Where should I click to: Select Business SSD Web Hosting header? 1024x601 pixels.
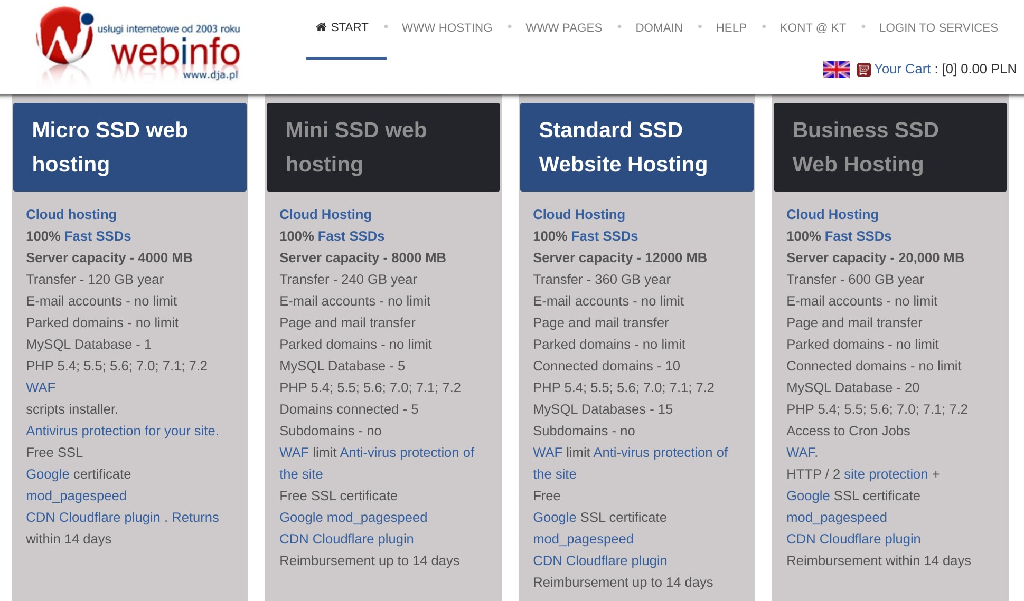890,147
